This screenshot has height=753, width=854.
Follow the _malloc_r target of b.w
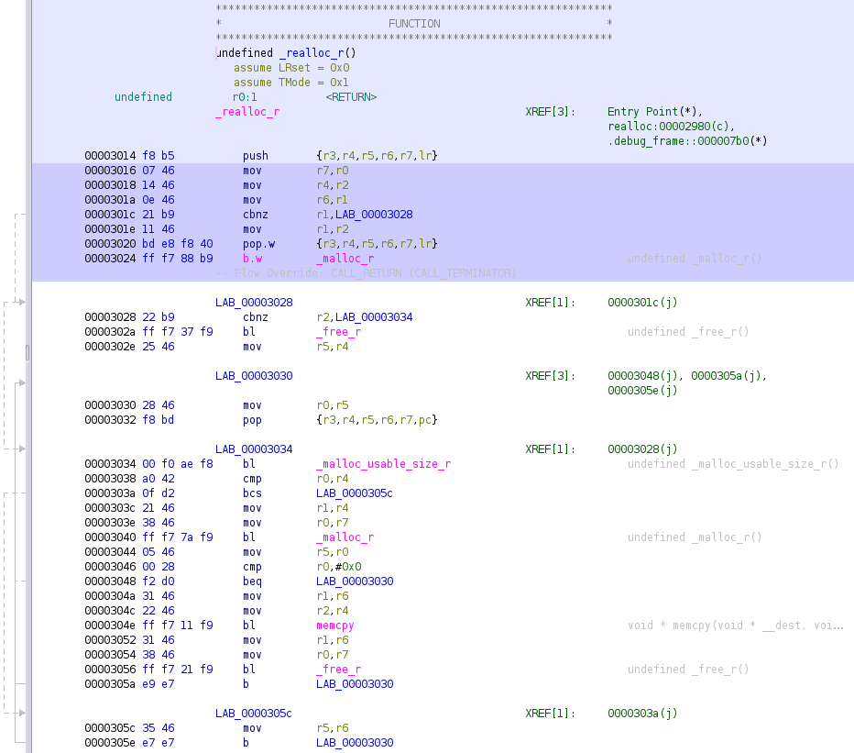(345, 259)
